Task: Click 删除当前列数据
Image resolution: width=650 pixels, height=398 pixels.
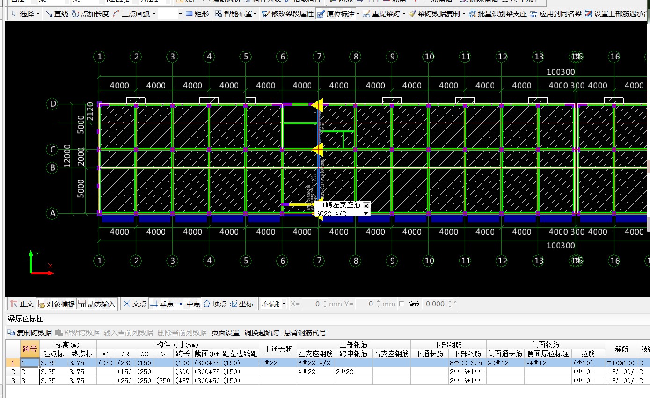Action: click(182, 333)
